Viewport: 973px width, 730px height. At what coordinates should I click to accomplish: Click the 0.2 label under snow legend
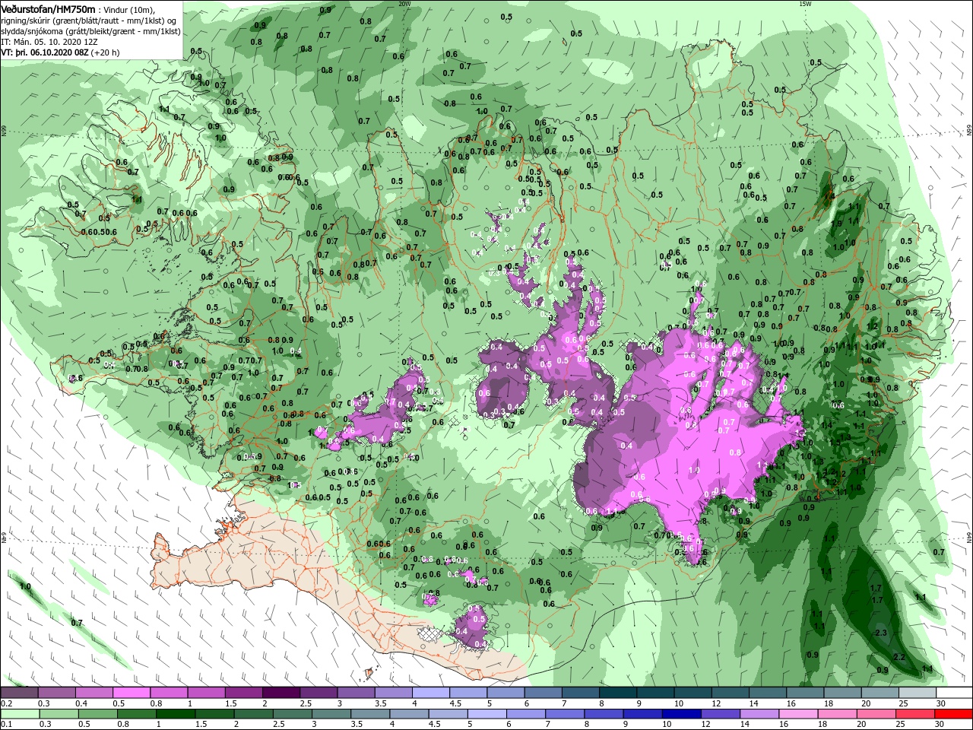click(x=6, y=703)
